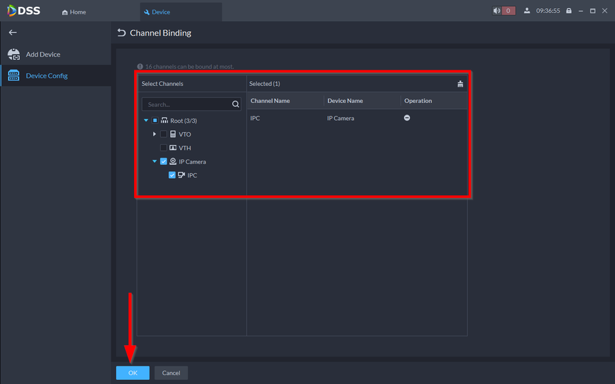Collapse the Root tree node
Image resolution: width=615 pixels, height=384 pixels.
click(146, 121)
